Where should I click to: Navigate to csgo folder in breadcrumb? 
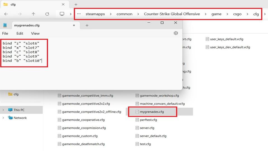point(237,14)
